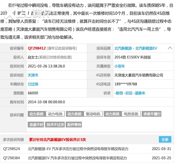Select the 召回 demand link
The height and width of the screenshot is (164, 175).
(128, 93)
